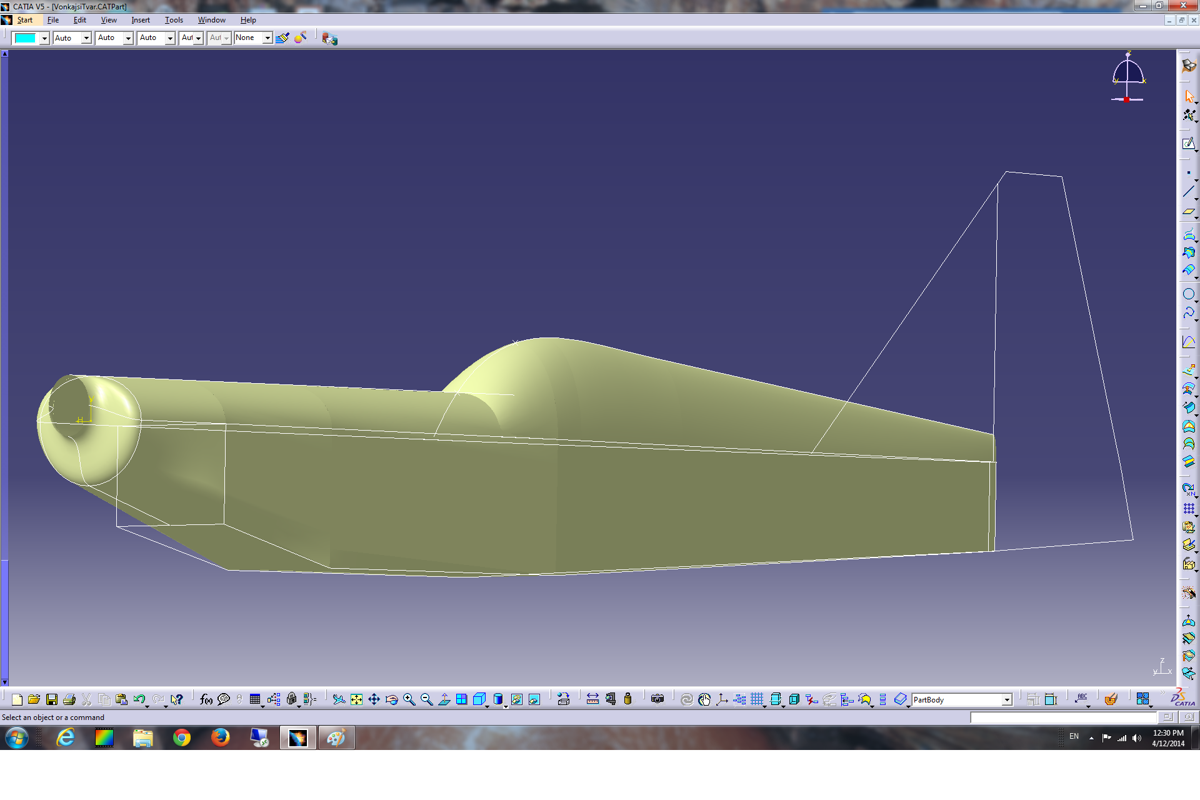Click the Start menu button in CATIA

(24, 20)
